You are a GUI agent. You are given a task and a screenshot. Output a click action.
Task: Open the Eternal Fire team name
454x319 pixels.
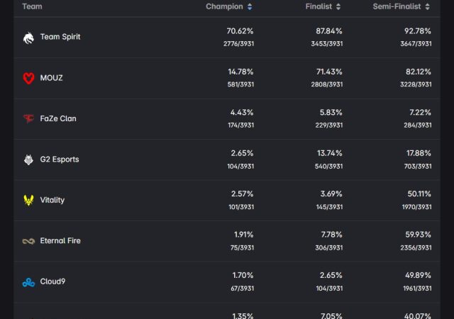pyautogui.click(x=60, y=241)
